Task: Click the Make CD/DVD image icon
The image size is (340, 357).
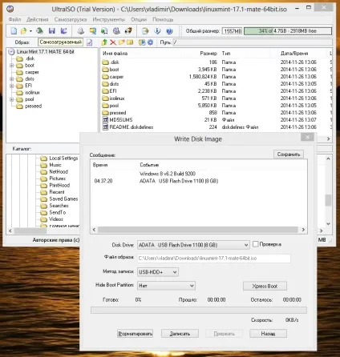Action: (81, 31)
